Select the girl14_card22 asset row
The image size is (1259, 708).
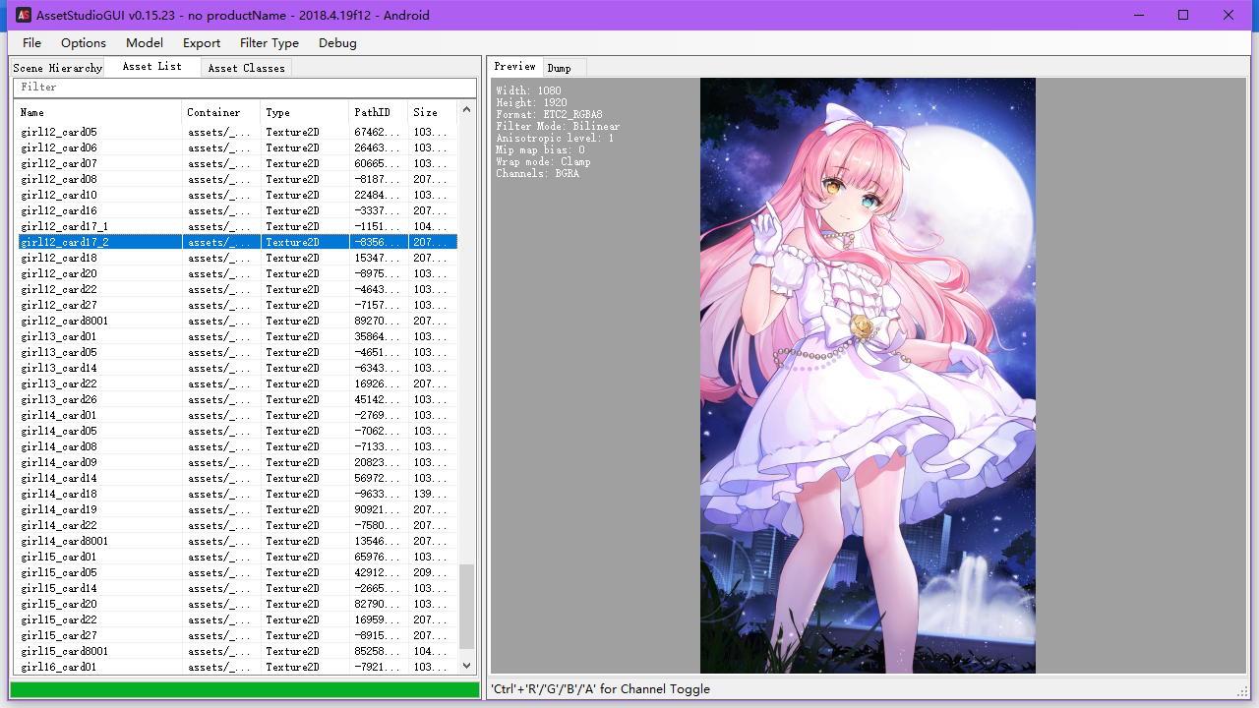[236, 525]
